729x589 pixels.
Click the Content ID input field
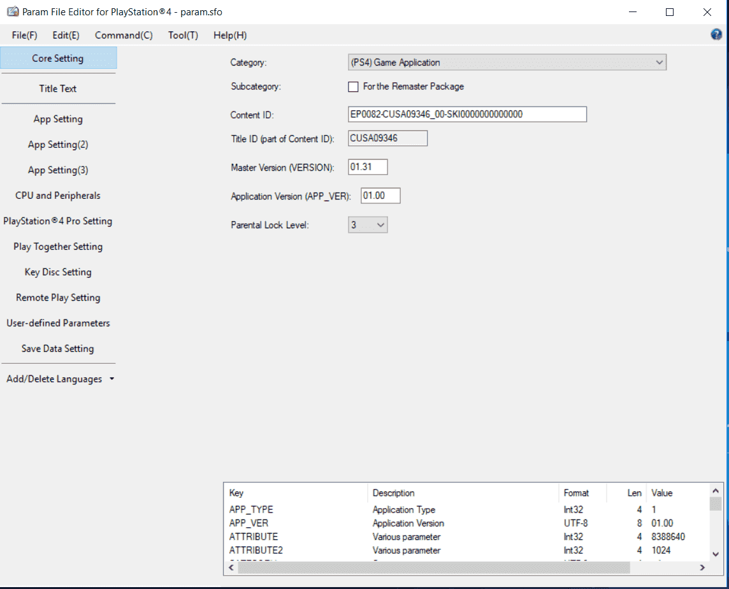coord(467,115)
